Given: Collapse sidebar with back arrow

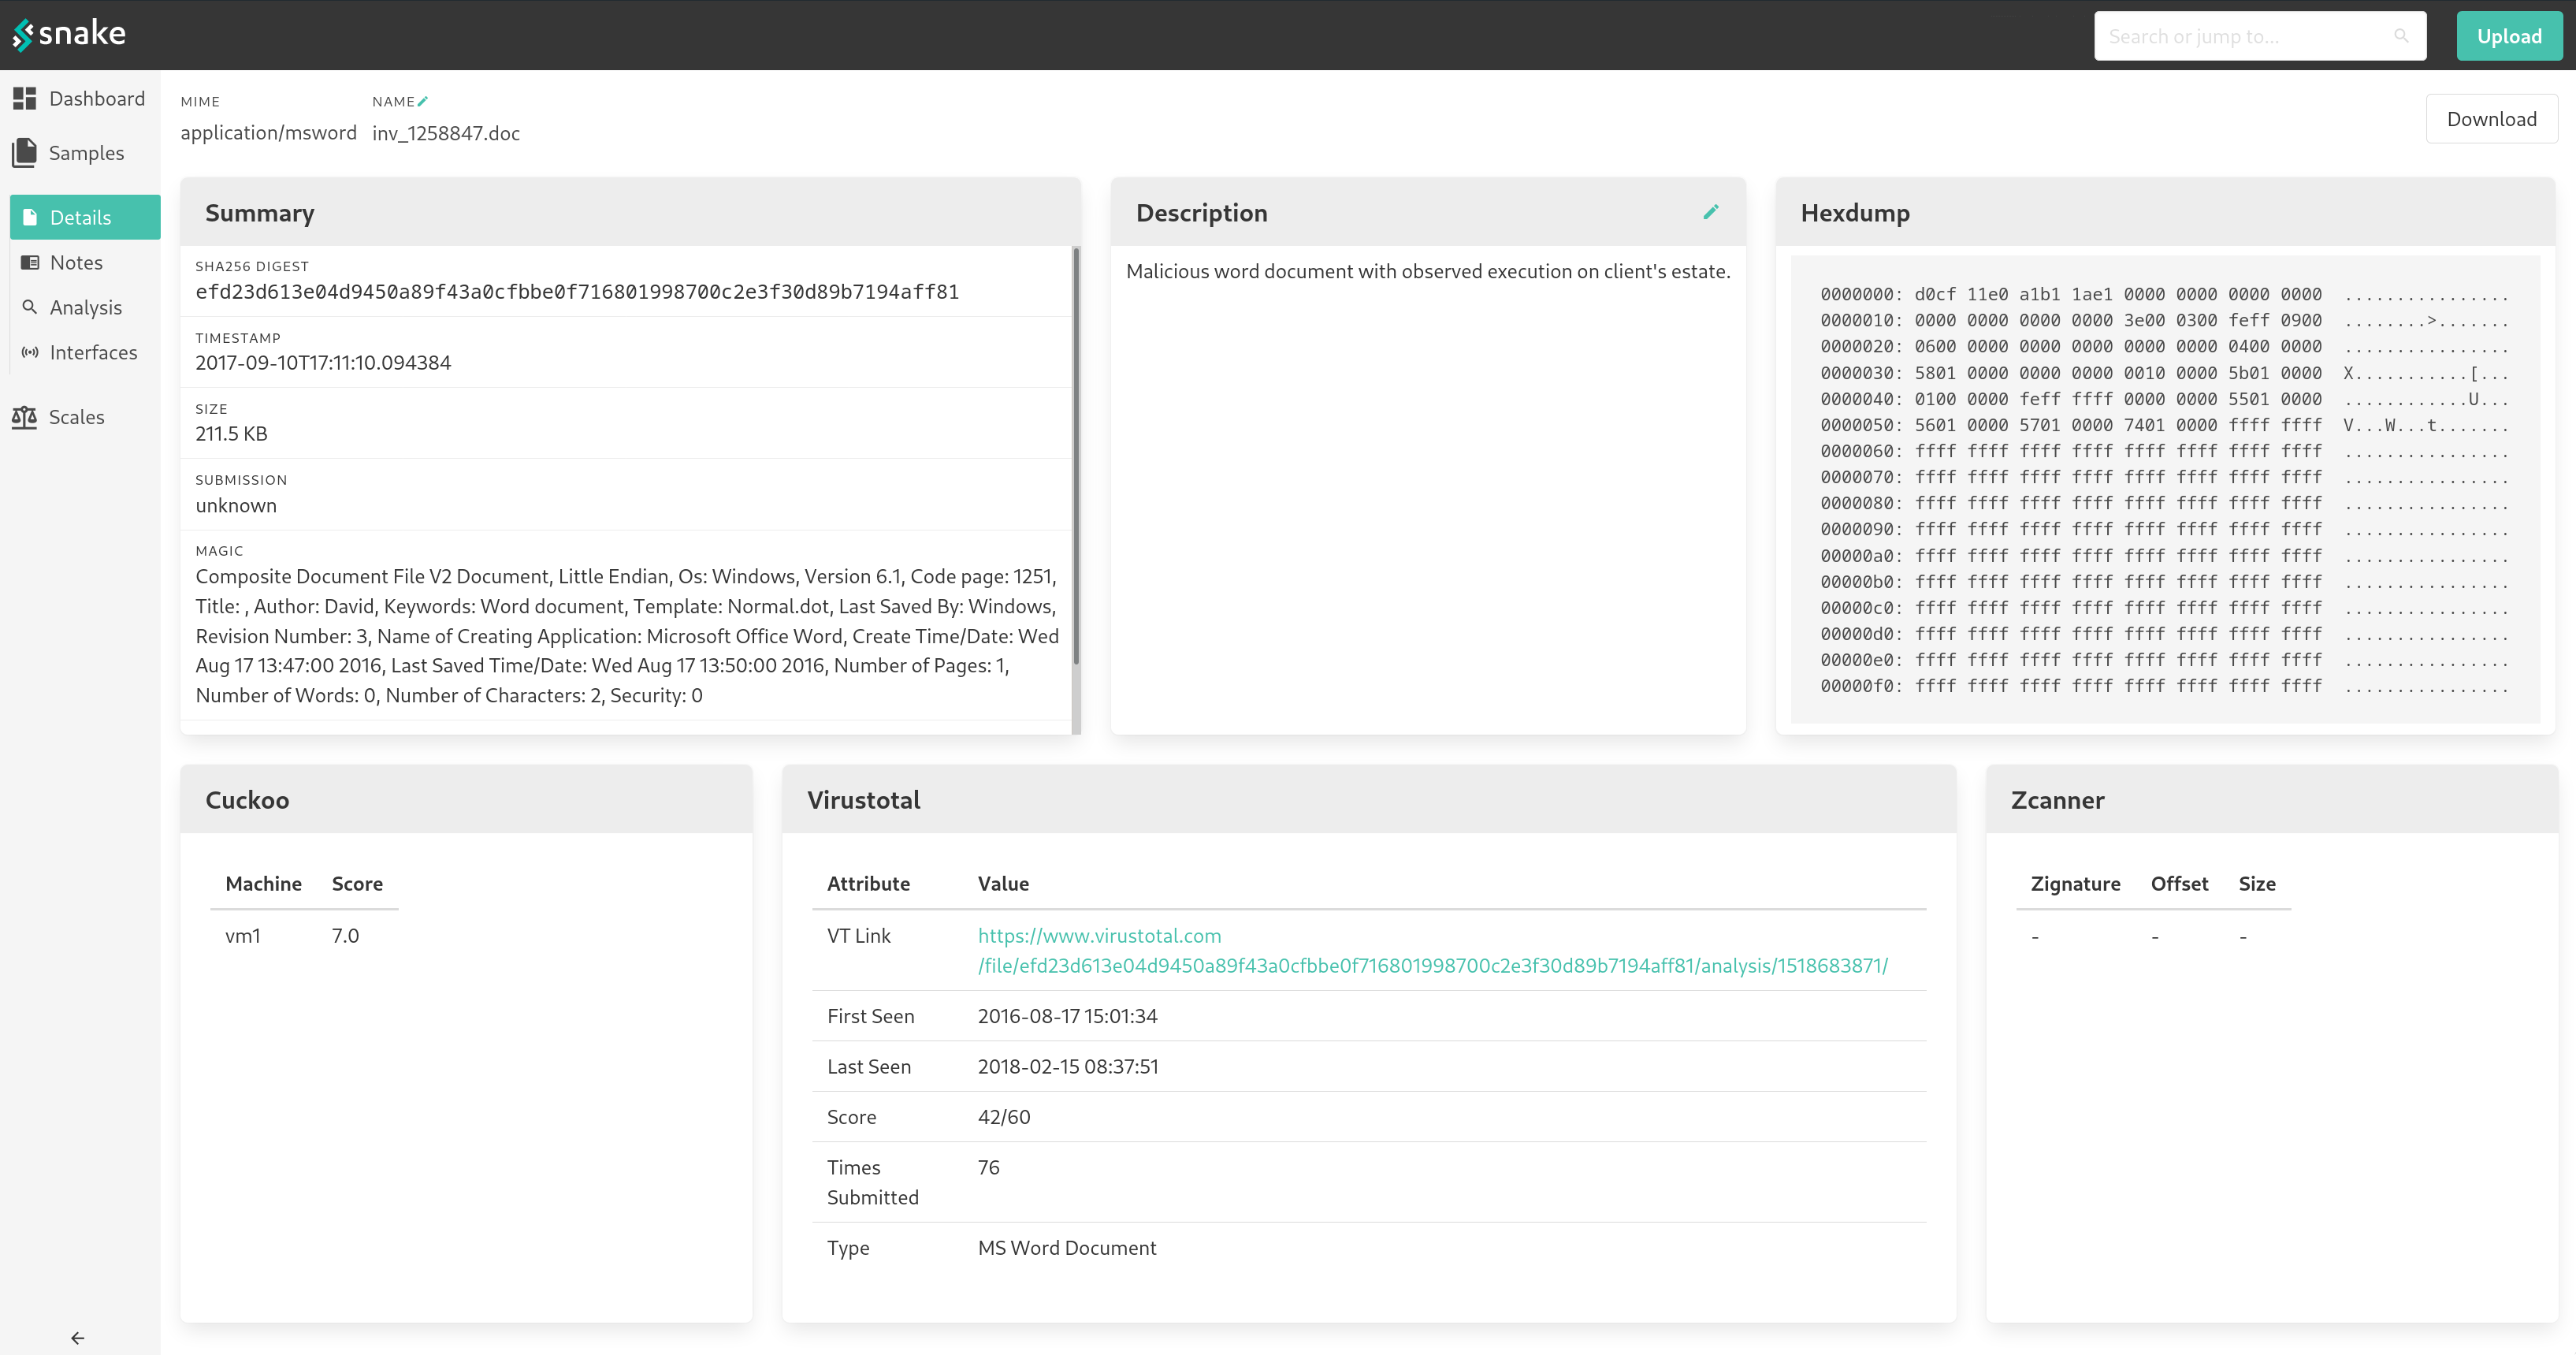Looking at the screenshot, I should pyautogui.click(x=77, y=1337).
